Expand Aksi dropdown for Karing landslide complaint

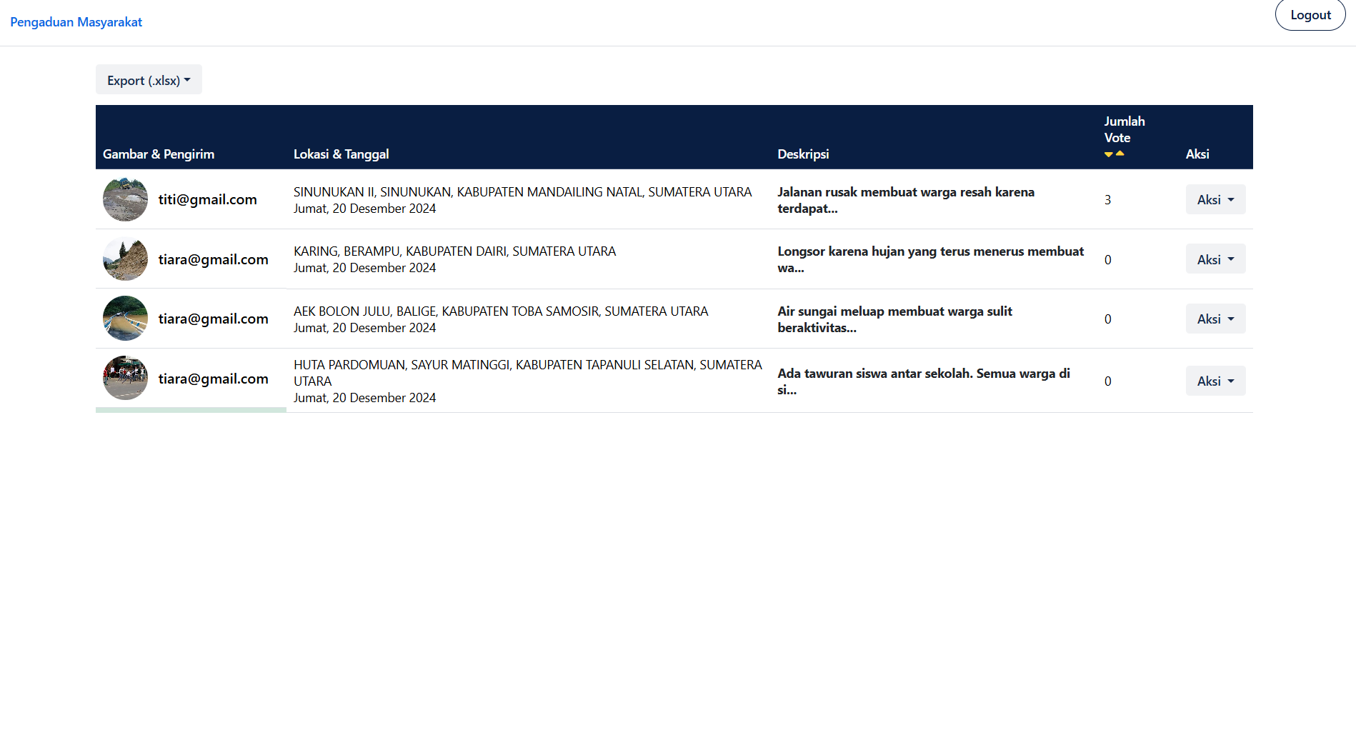click(x=1215, y=259)
